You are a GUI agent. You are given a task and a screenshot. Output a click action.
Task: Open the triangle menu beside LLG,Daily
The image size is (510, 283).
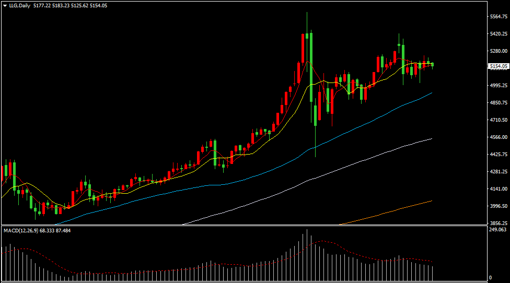click(x=5, y=6)
